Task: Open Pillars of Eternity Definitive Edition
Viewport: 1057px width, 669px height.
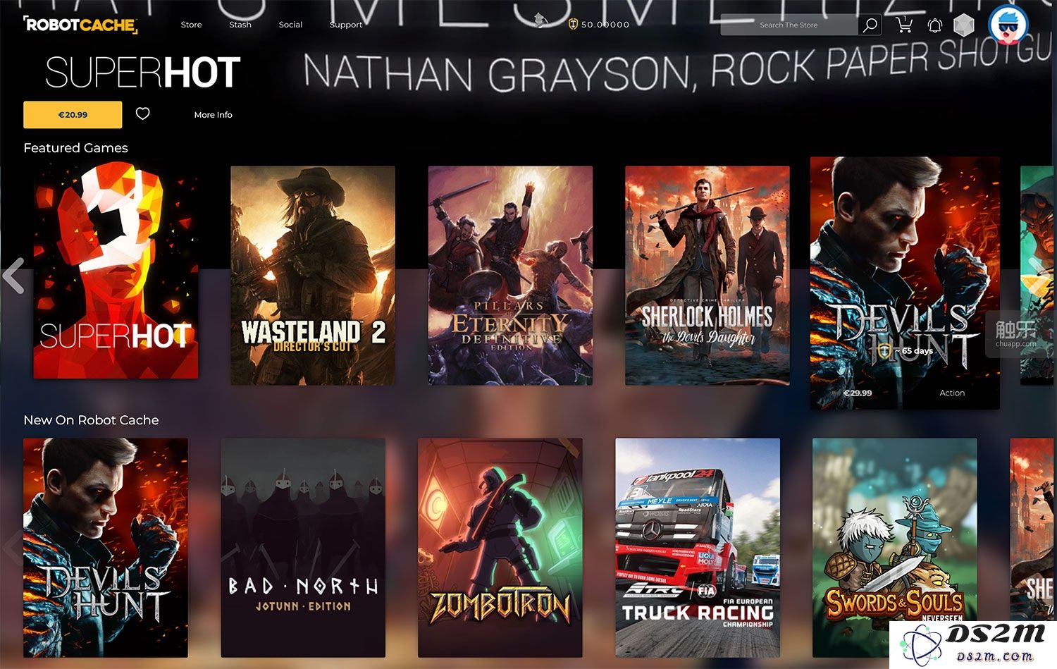Action: pos(510,276)
